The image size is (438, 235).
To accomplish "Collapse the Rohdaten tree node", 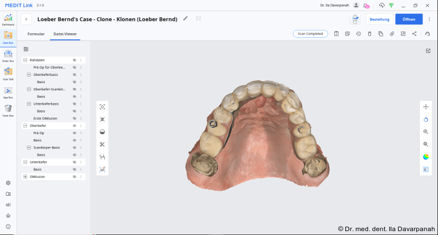I will [x=25, y=60].
